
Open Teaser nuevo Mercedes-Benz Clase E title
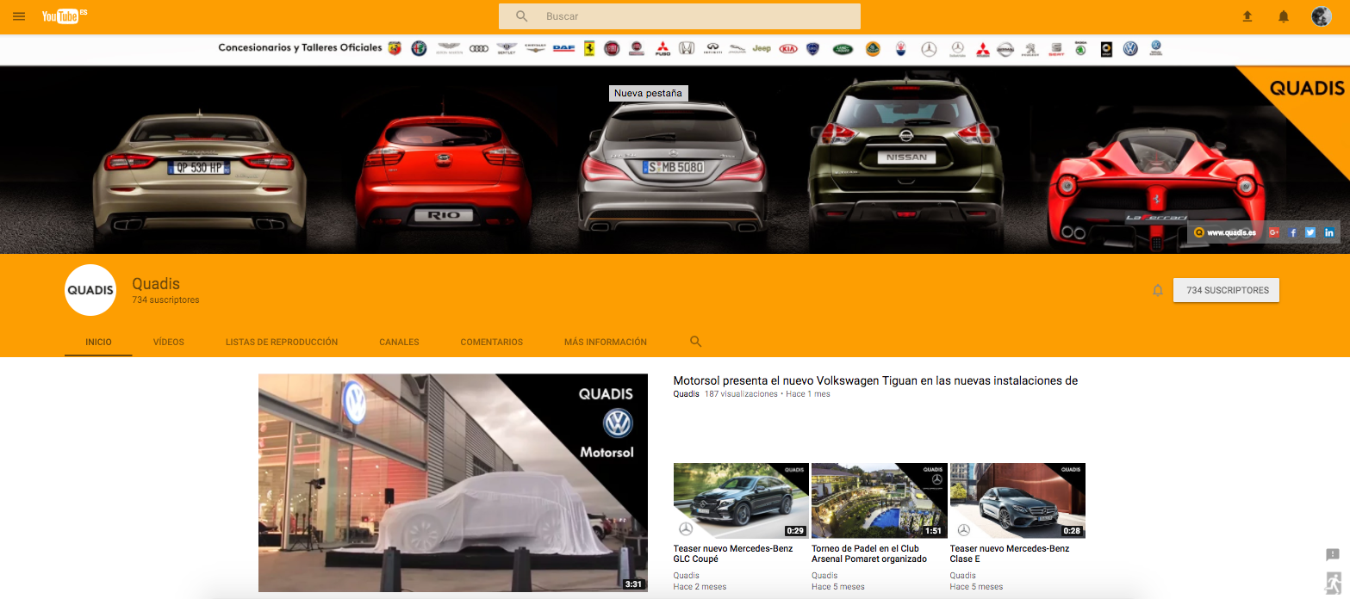pos(1010,553)
